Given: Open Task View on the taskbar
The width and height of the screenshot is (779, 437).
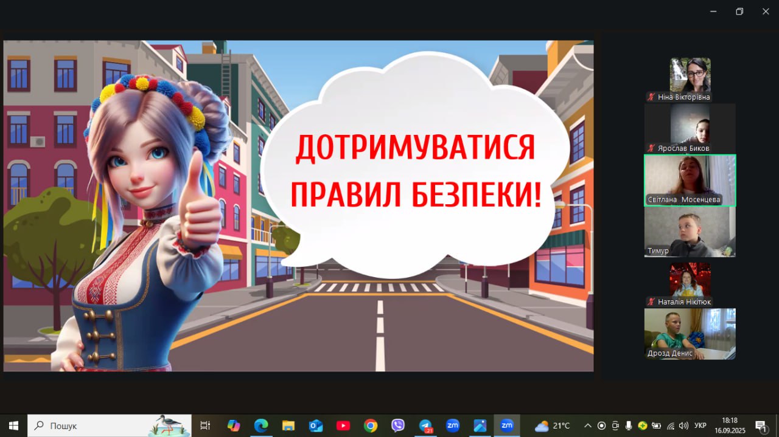Looking at the screenshot, I should pos(205,425).
